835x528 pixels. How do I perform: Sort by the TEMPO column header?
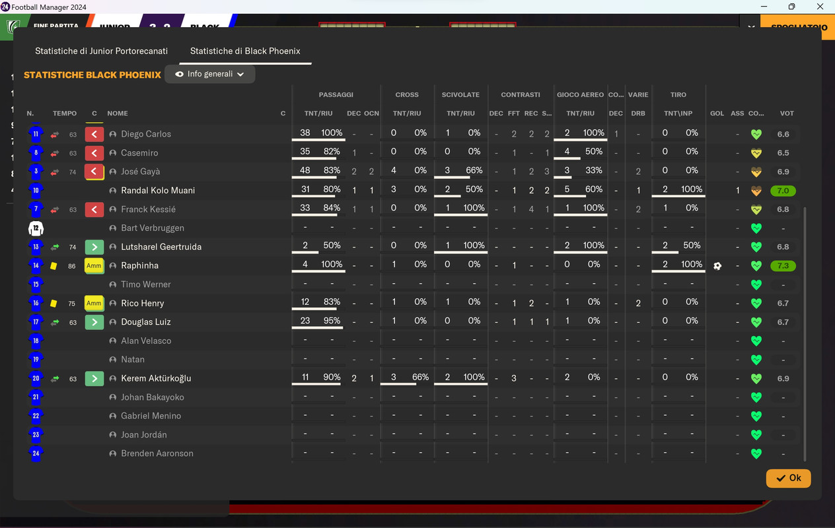(65, 114)
